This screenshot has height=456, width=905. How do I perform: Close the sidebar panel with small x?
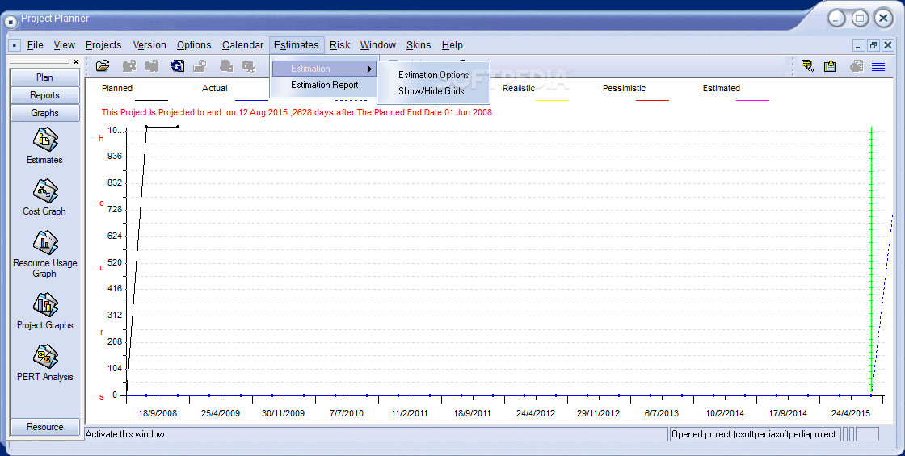[x=76, y=61]
